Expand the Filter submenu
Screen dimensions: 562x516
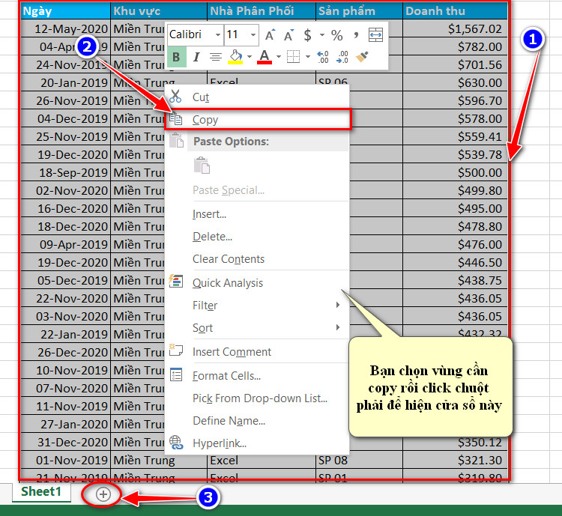[x=257, y=306]
